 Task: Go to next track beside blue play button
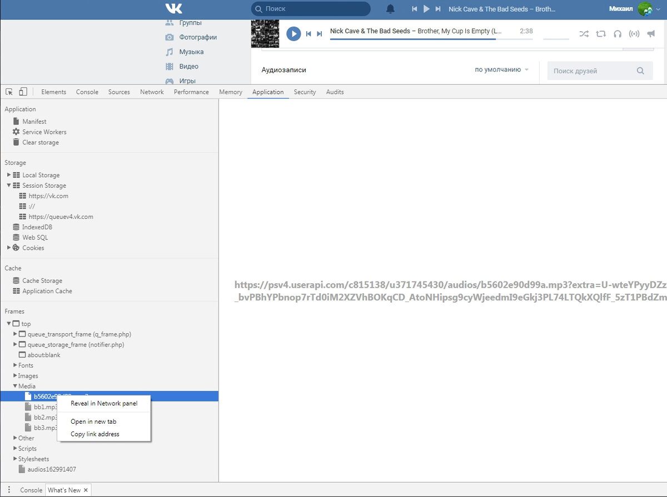click(x=320, y=34)
